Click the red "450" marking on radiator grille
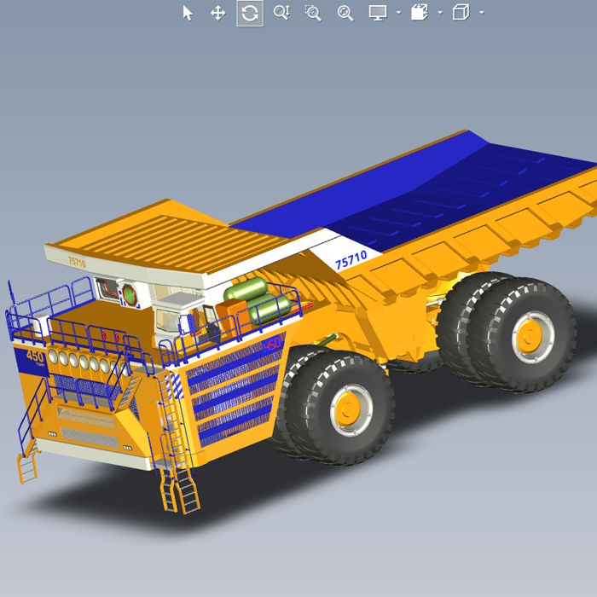The width and height of the screenshot is (597, 597). pyautogui.click(x=272, y=344)
